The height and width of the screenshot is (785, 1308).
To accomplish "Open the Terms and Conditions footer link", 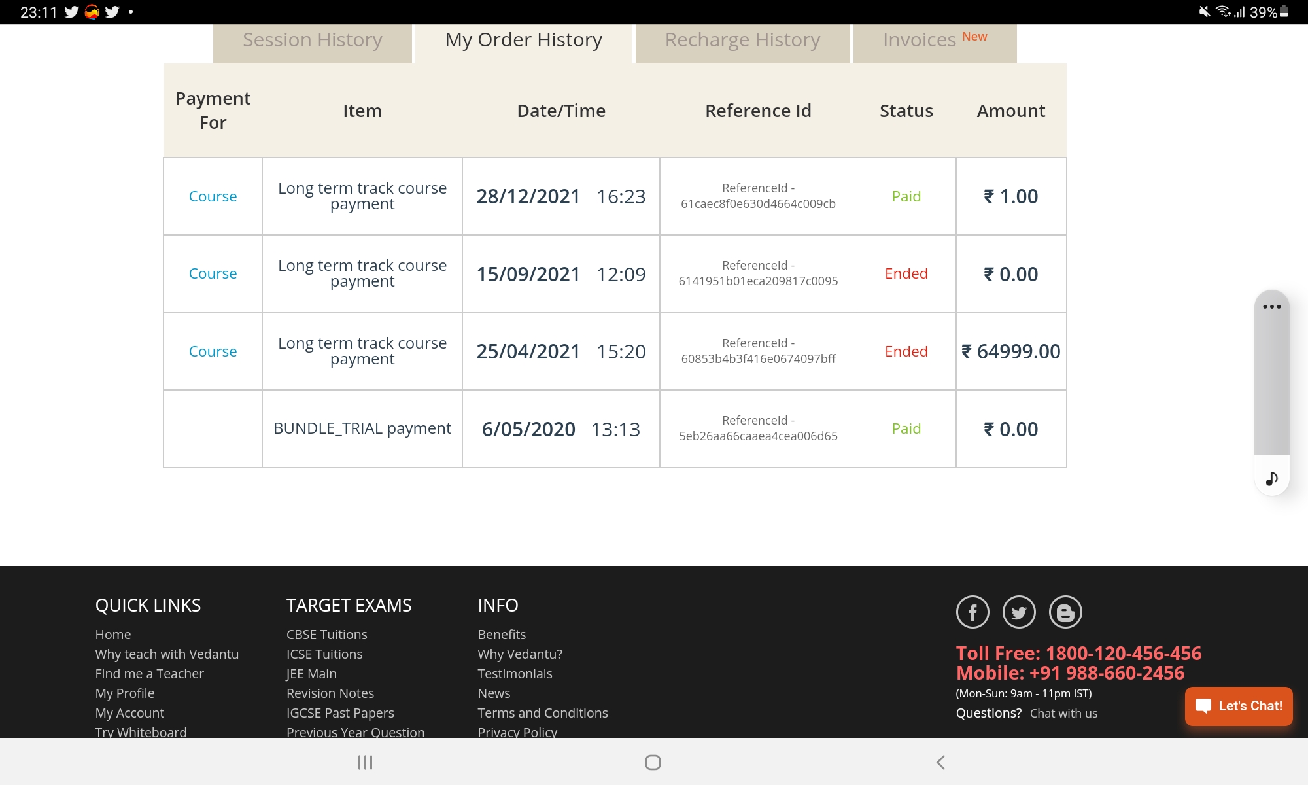I will tap(542, 713).
